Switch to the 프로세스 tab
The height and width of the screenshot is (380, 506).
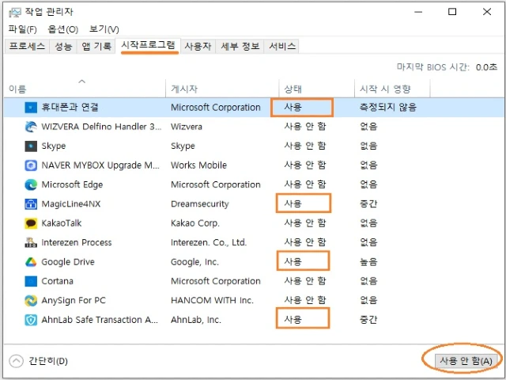[x=27, y=46]
